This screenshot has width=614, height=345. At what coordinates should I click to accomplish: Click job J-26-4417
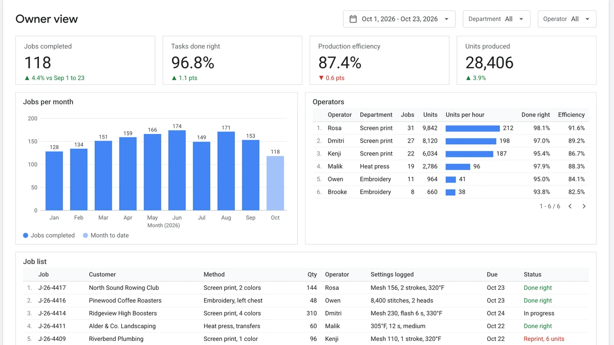[x=52, y=288]
